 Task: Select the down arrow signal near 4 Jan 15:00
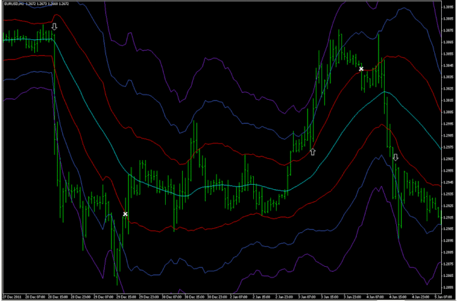coord(396,157)
